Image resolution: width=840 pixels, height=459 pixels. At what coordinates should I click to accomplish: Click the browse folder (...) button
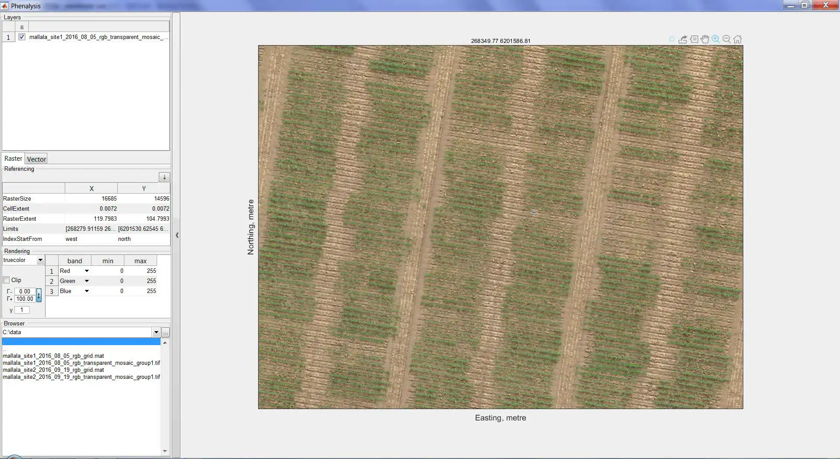[165, 332]
